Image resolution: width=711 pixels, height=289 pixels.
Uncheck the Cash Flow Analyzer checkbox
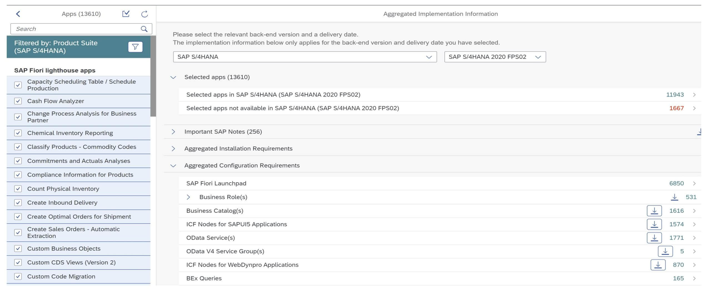click(18, 101)
